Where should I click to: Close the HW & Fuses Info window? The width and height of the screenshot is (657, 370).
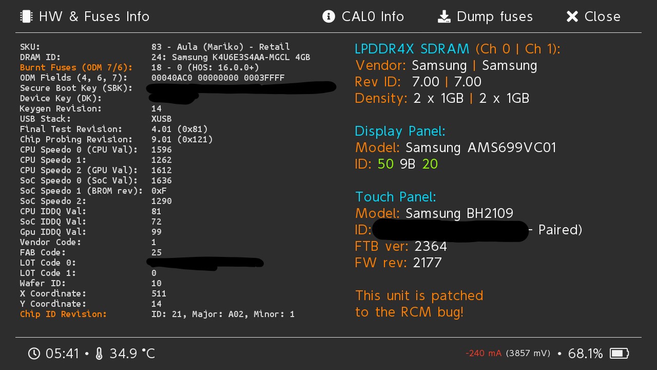[x=593, y=16]
